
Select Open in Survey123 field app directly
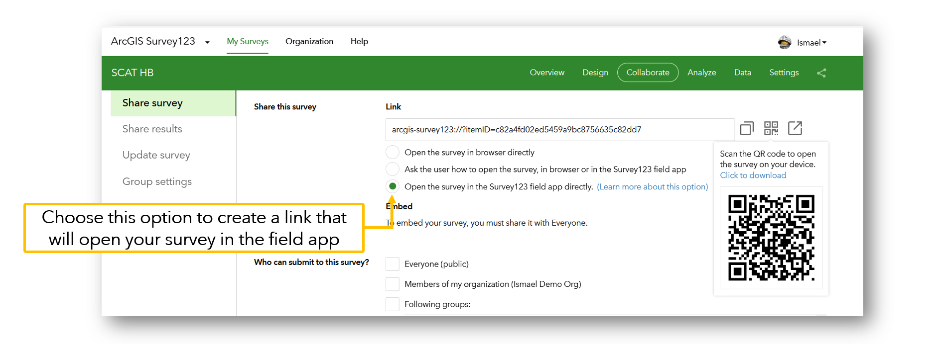click(x=393, y=186)
